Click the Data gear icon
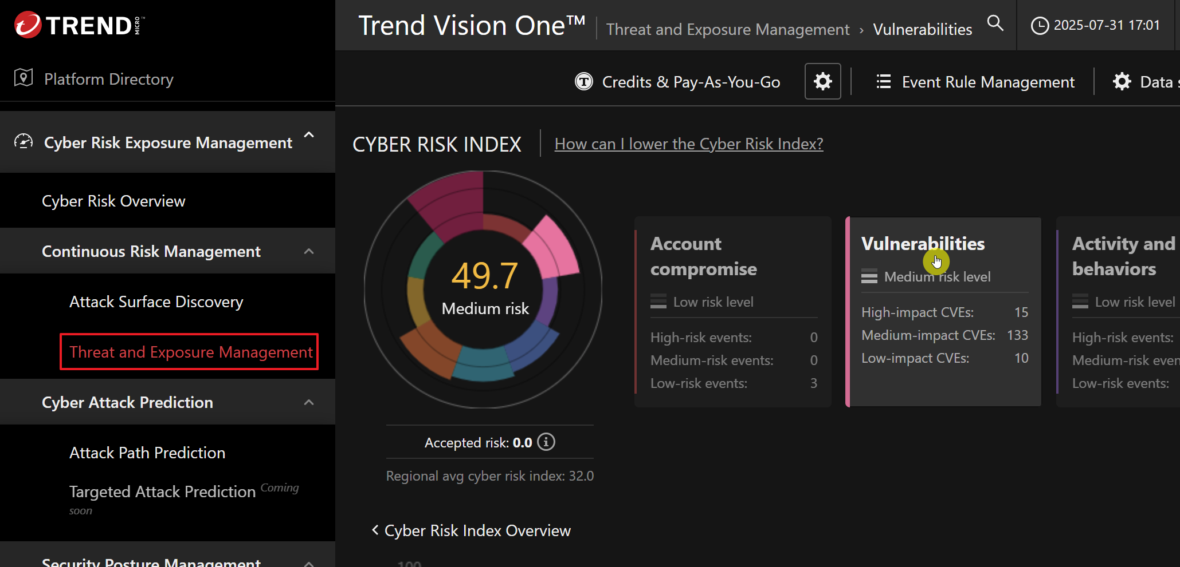The width and height of the screenshot is (1180, 567). (x=1122, y=82)
